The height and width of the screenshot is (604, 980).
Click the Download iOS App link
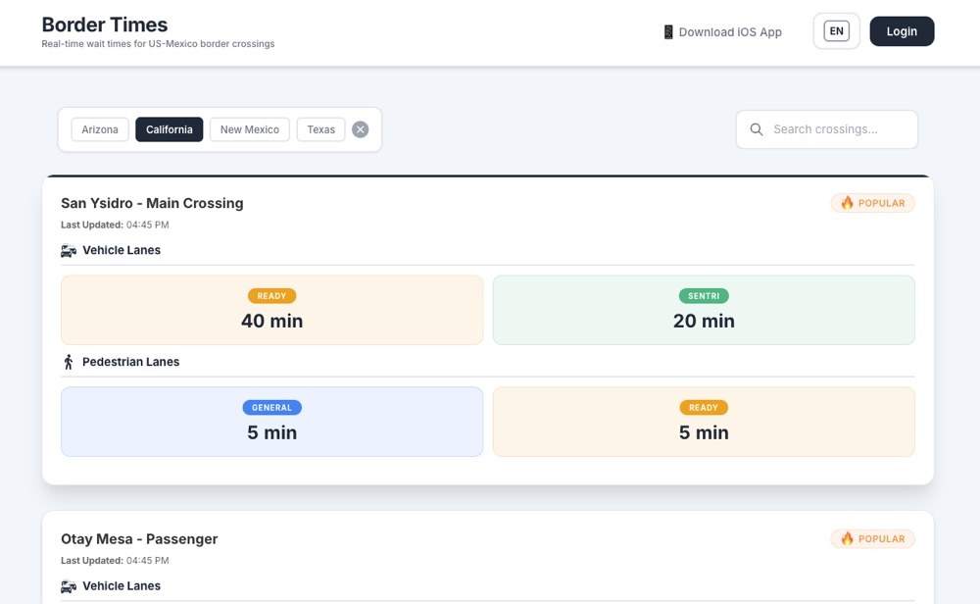click(x=728, y=31)
